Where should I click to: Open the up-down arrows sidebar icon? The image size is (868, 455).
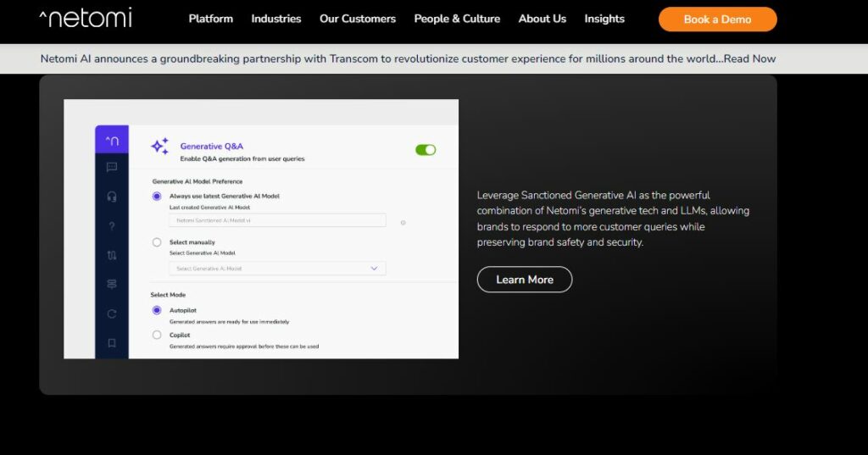point(112,255)
